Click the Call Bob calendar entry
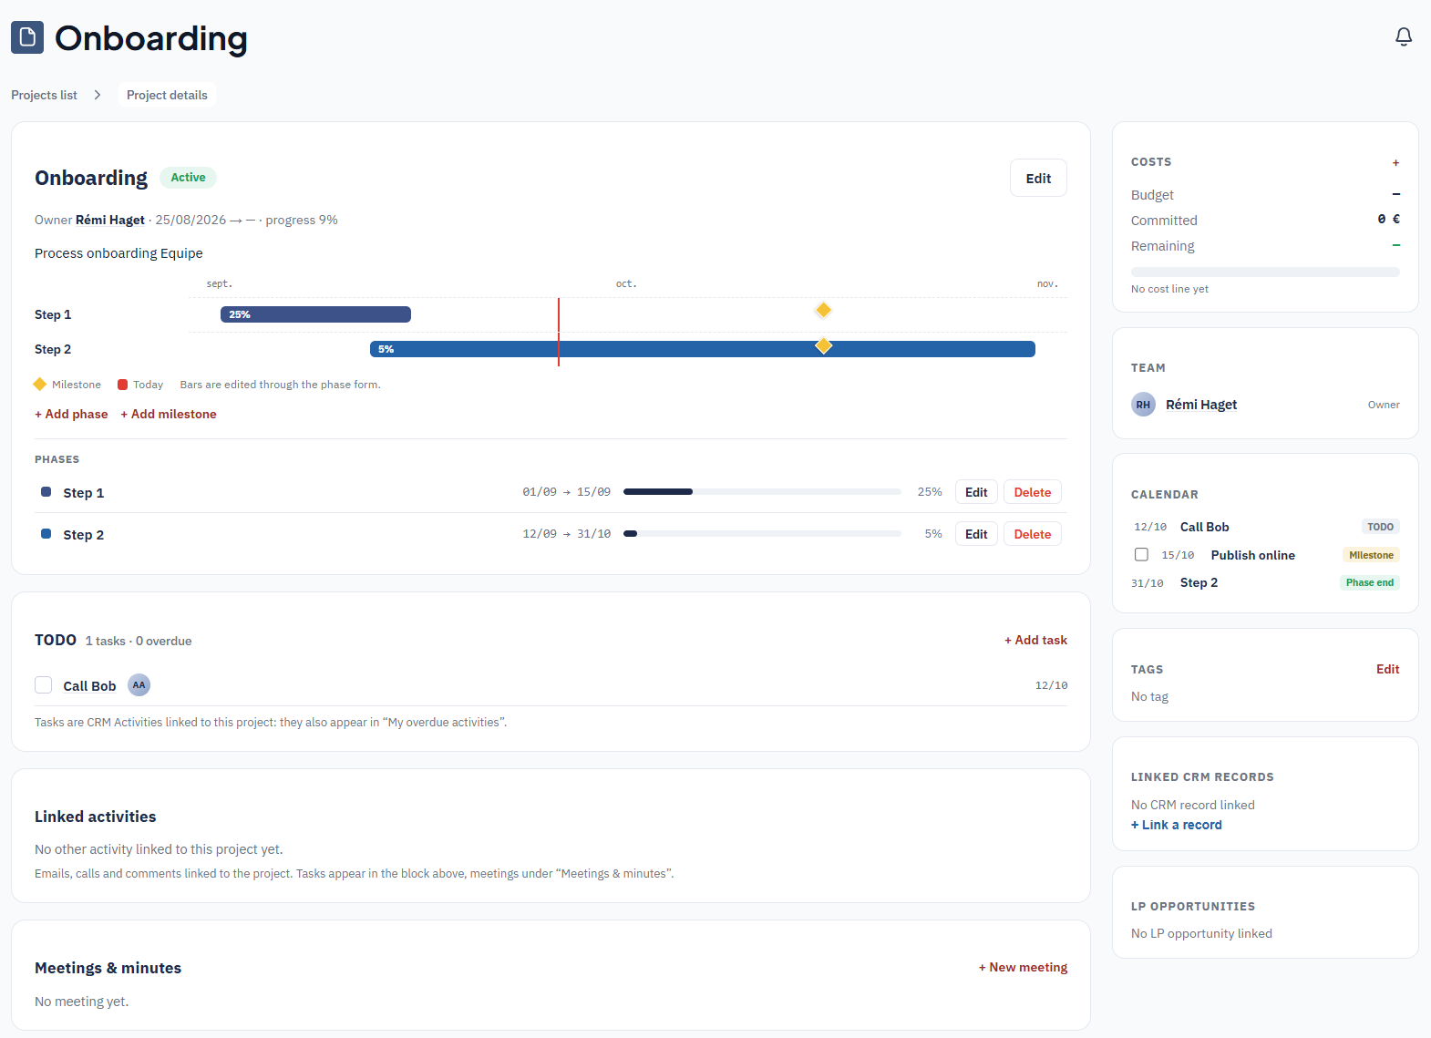 1204,527
